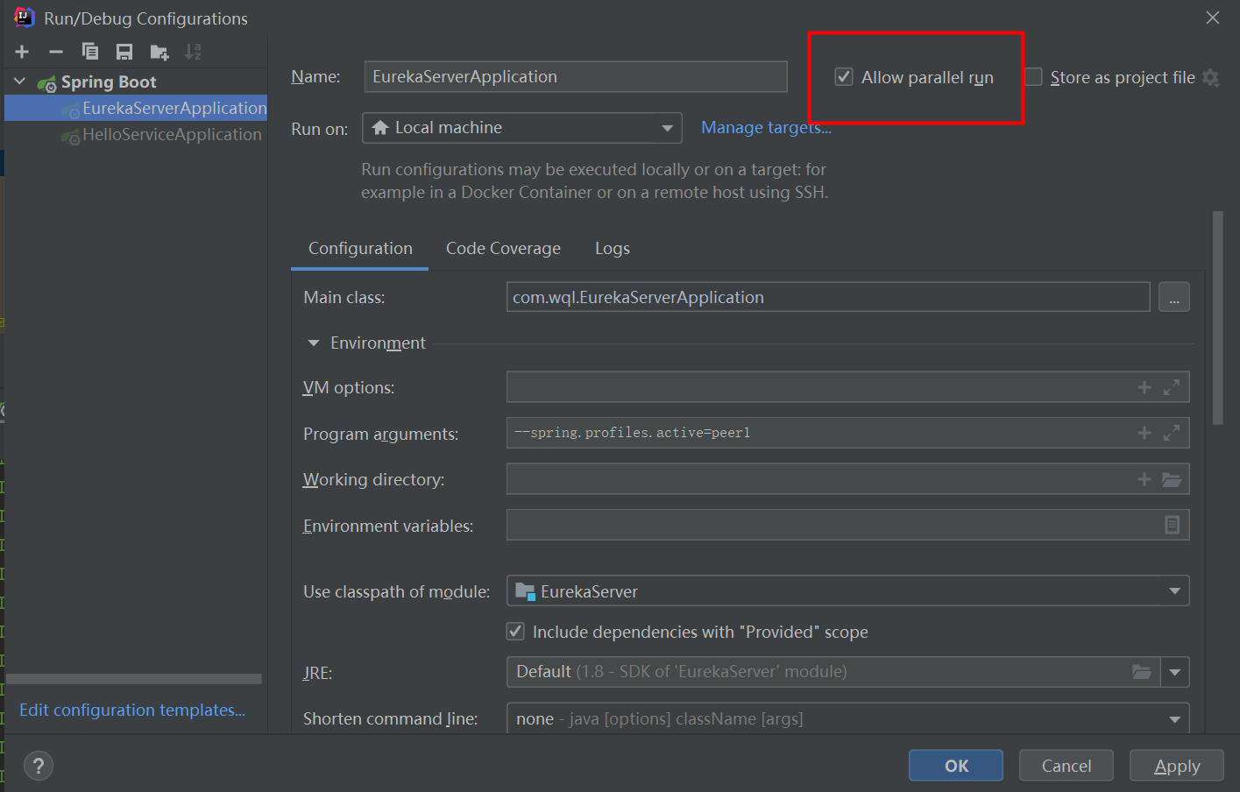Open Use classpath of module dropdown

[848, 591]
